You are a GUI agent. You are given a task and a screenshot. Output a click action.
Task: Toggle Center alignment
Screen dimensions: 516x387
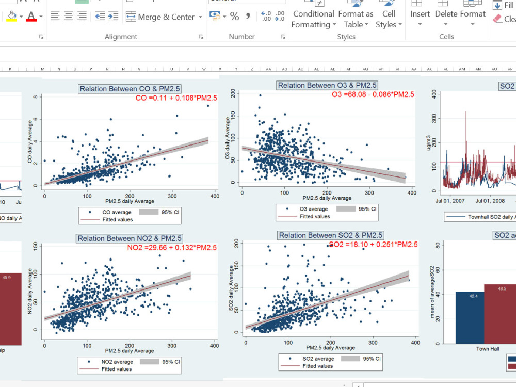[x=69, y=17]
